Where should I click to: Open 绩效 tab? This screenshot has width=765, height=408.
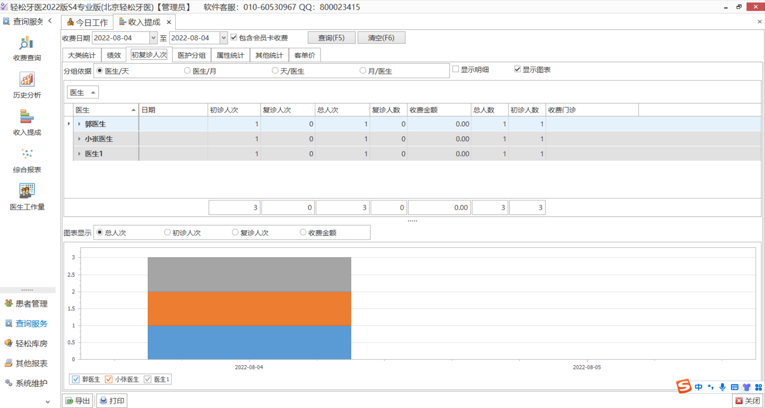point(114,55)
